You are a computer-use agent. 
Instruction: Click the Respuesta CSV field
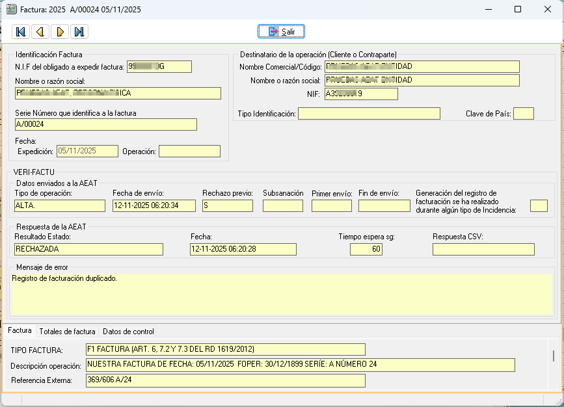[x=483, y=249]
